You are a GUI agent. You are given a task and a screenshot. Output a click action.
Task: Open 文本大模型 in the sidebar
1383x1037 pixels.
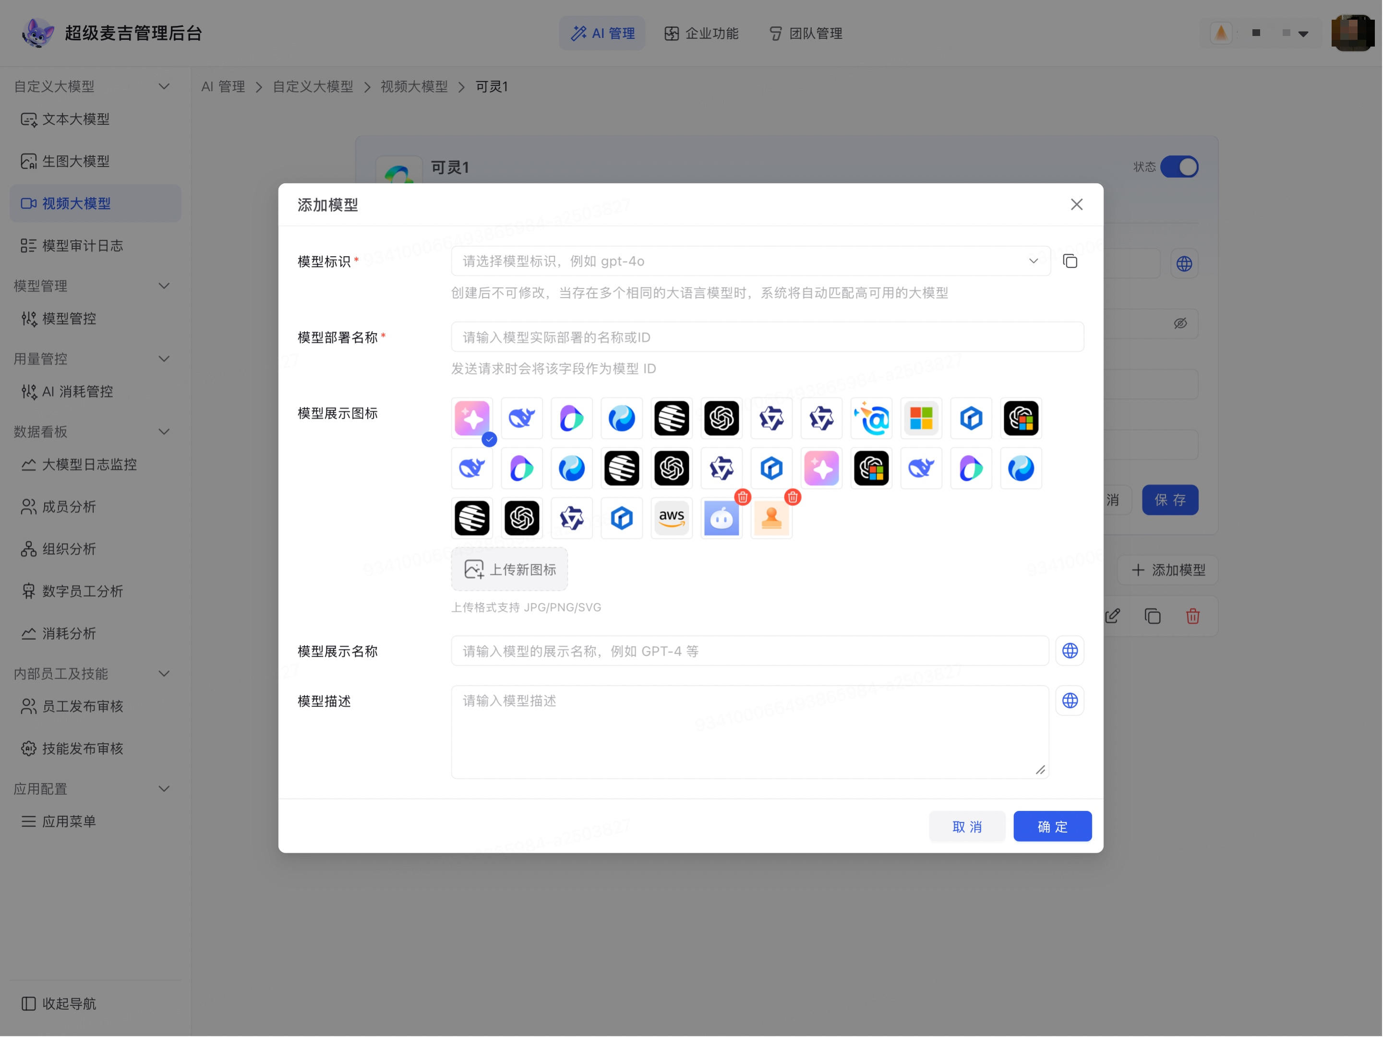coord(95,119)
